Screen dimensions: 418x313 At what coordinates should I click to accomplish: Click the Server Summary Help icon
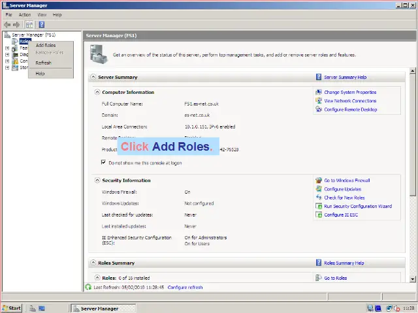pos(319,77)
